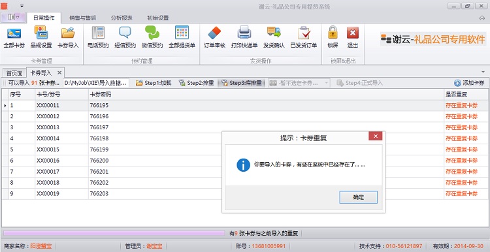Click the blue info icon in dialog
Screen dimensions: 490x252
(243, 165)
